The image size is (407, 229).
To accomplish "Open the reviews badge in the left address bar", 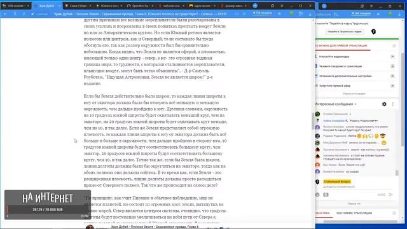I will 262,13.
